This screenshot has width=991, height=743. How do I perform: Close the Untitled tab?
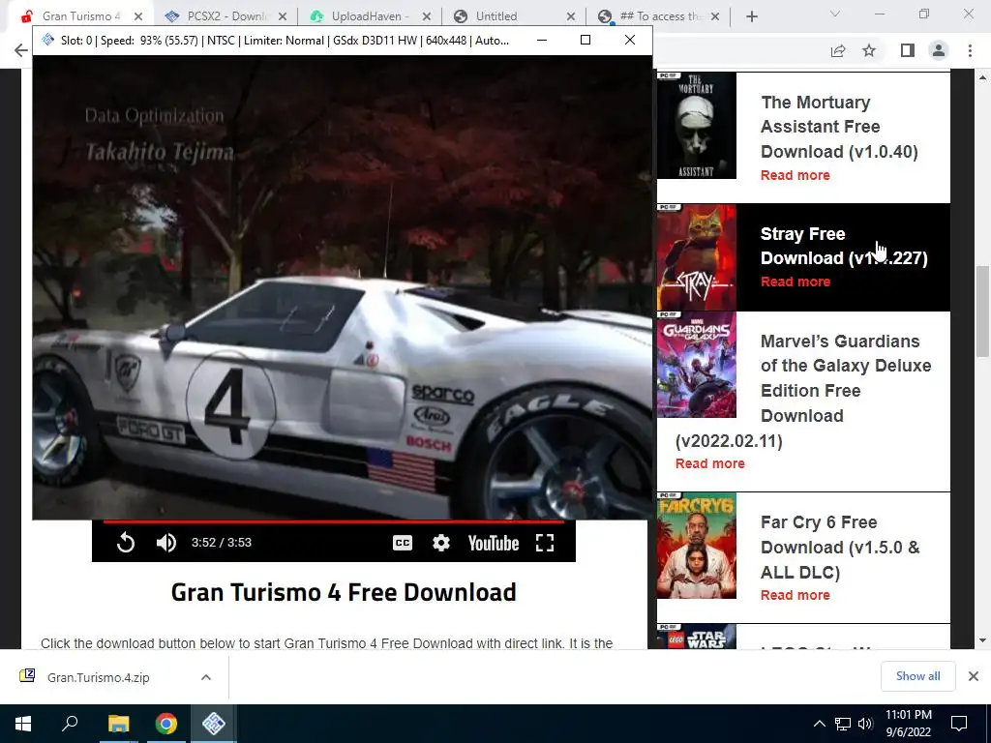tap(571, 16)
